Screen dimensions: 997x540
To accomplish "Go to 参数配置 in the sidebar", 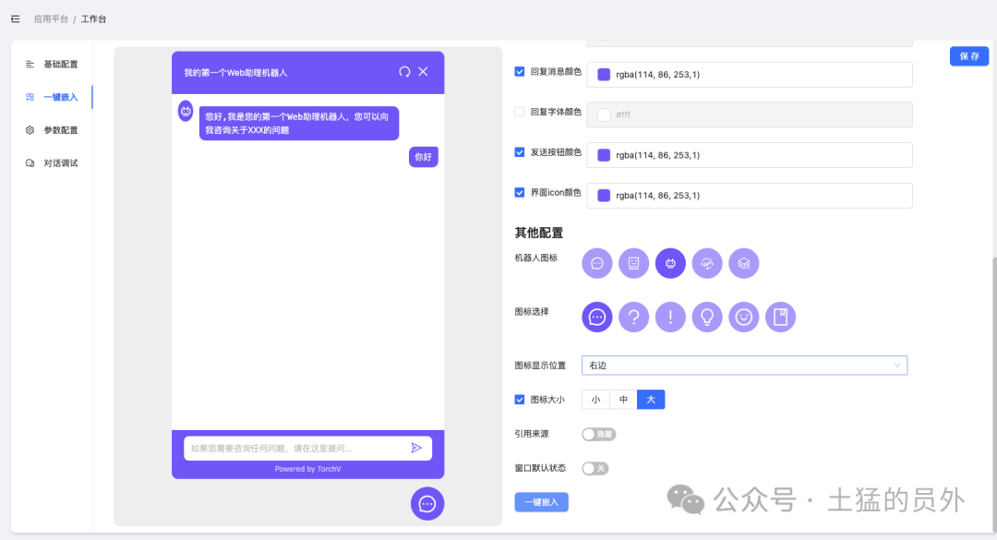I will pyautogui.click(x=52, y=130).
